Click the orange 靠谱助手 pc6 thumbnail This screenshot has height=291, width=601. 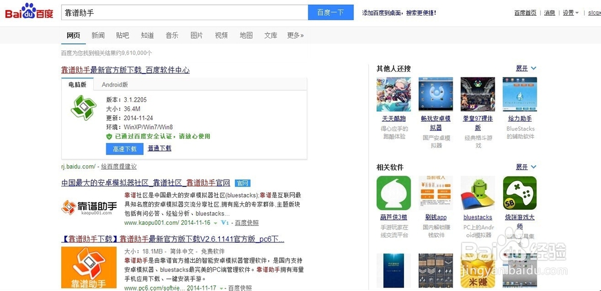coord(89,267)
